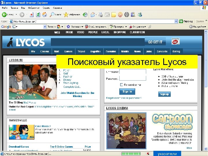Expand the spell check dropdown arrow

126,27
